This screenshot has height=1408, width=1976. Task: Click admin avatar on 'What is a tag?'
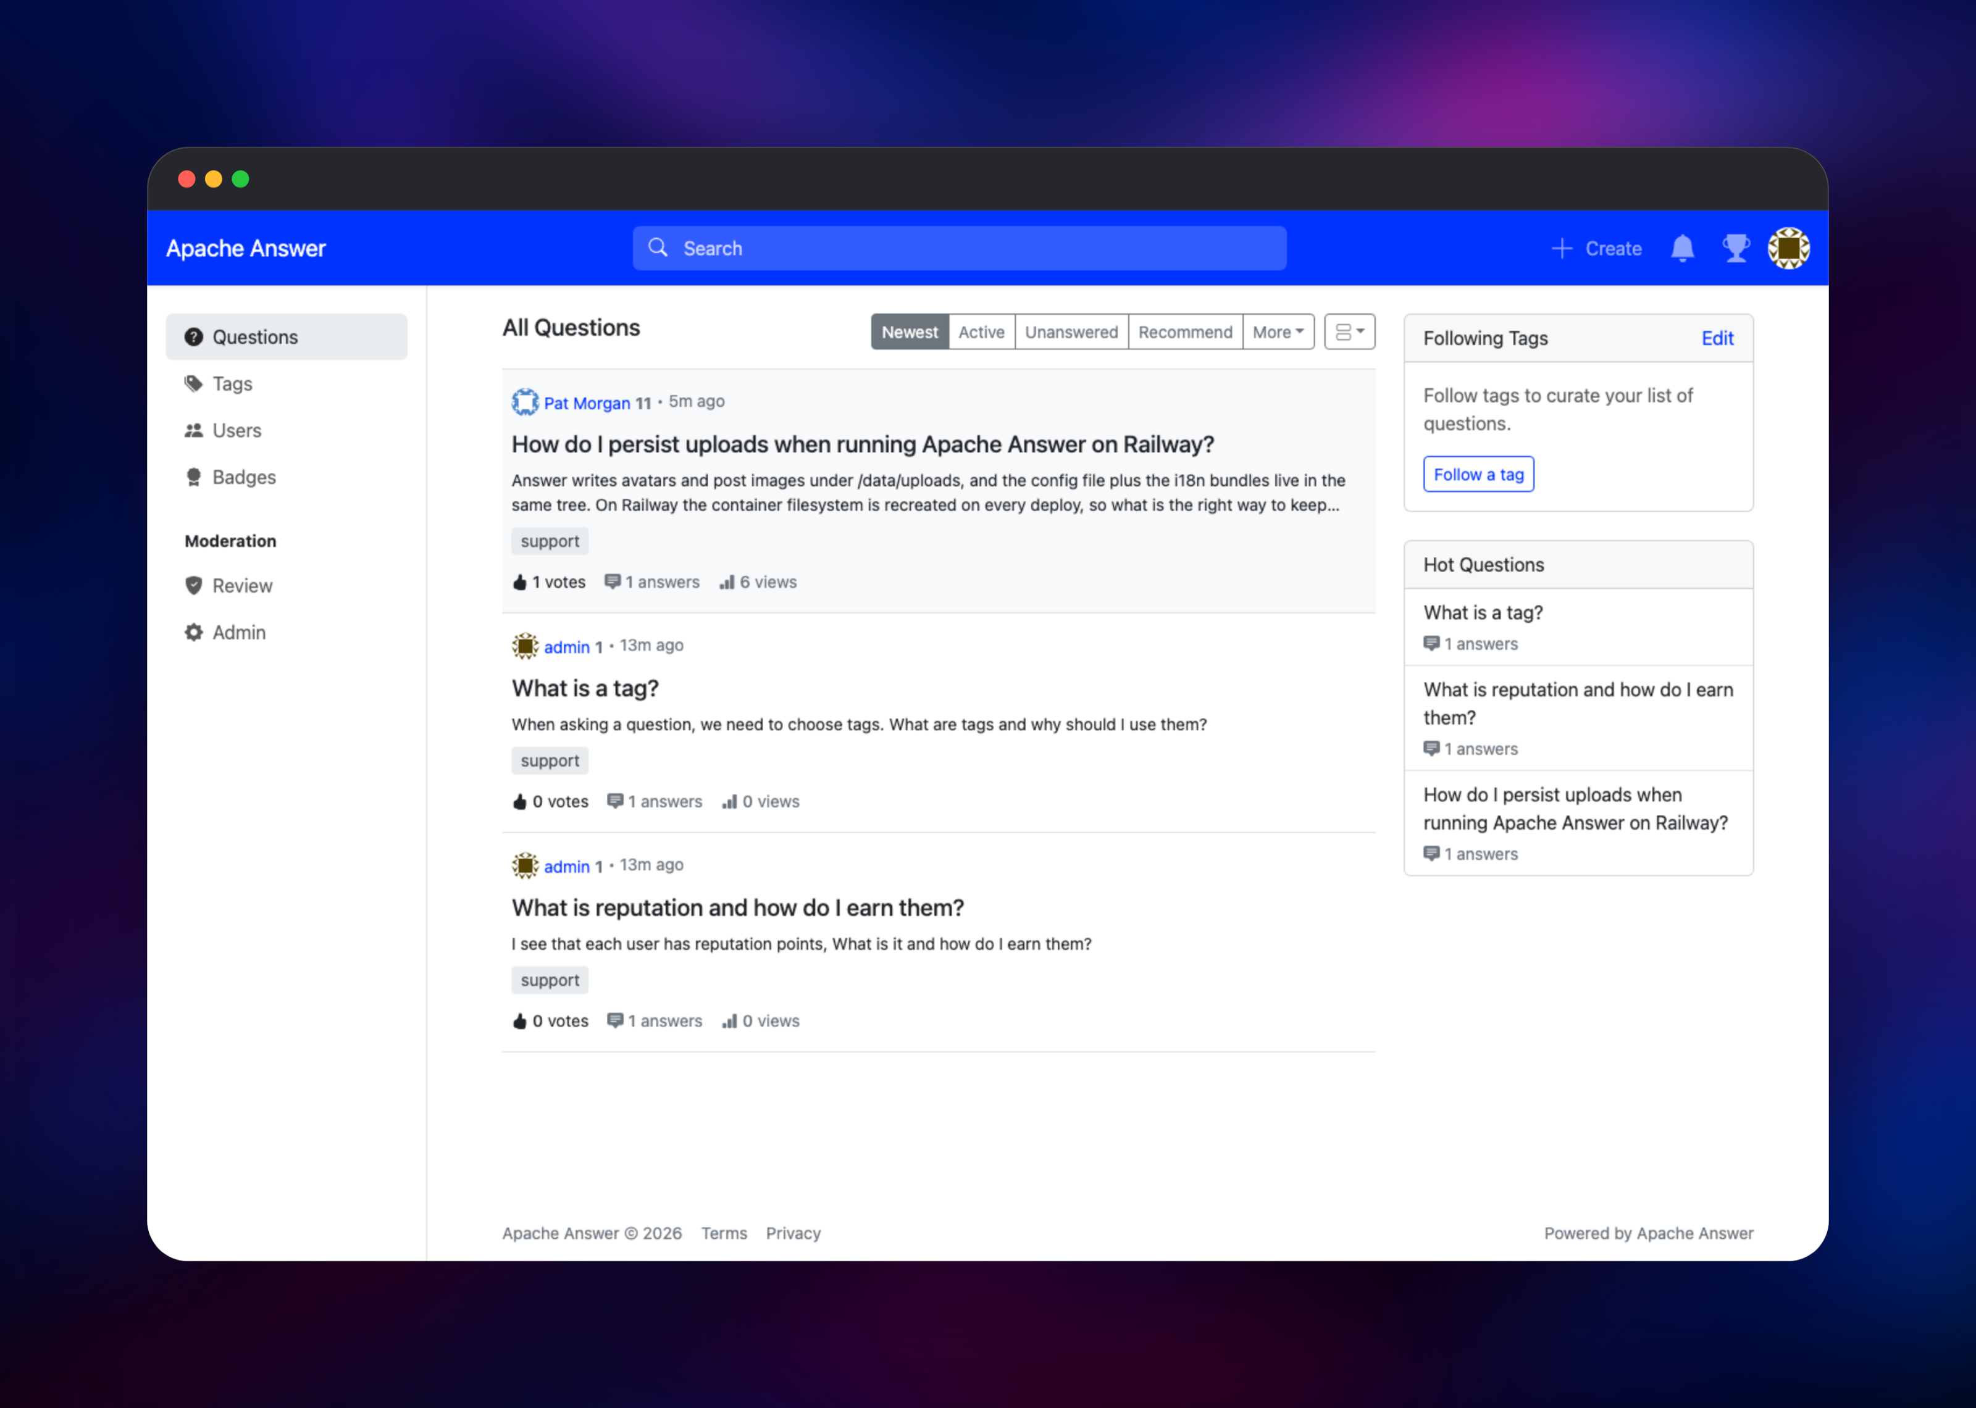pyautogui.click(x=524, y=646)
